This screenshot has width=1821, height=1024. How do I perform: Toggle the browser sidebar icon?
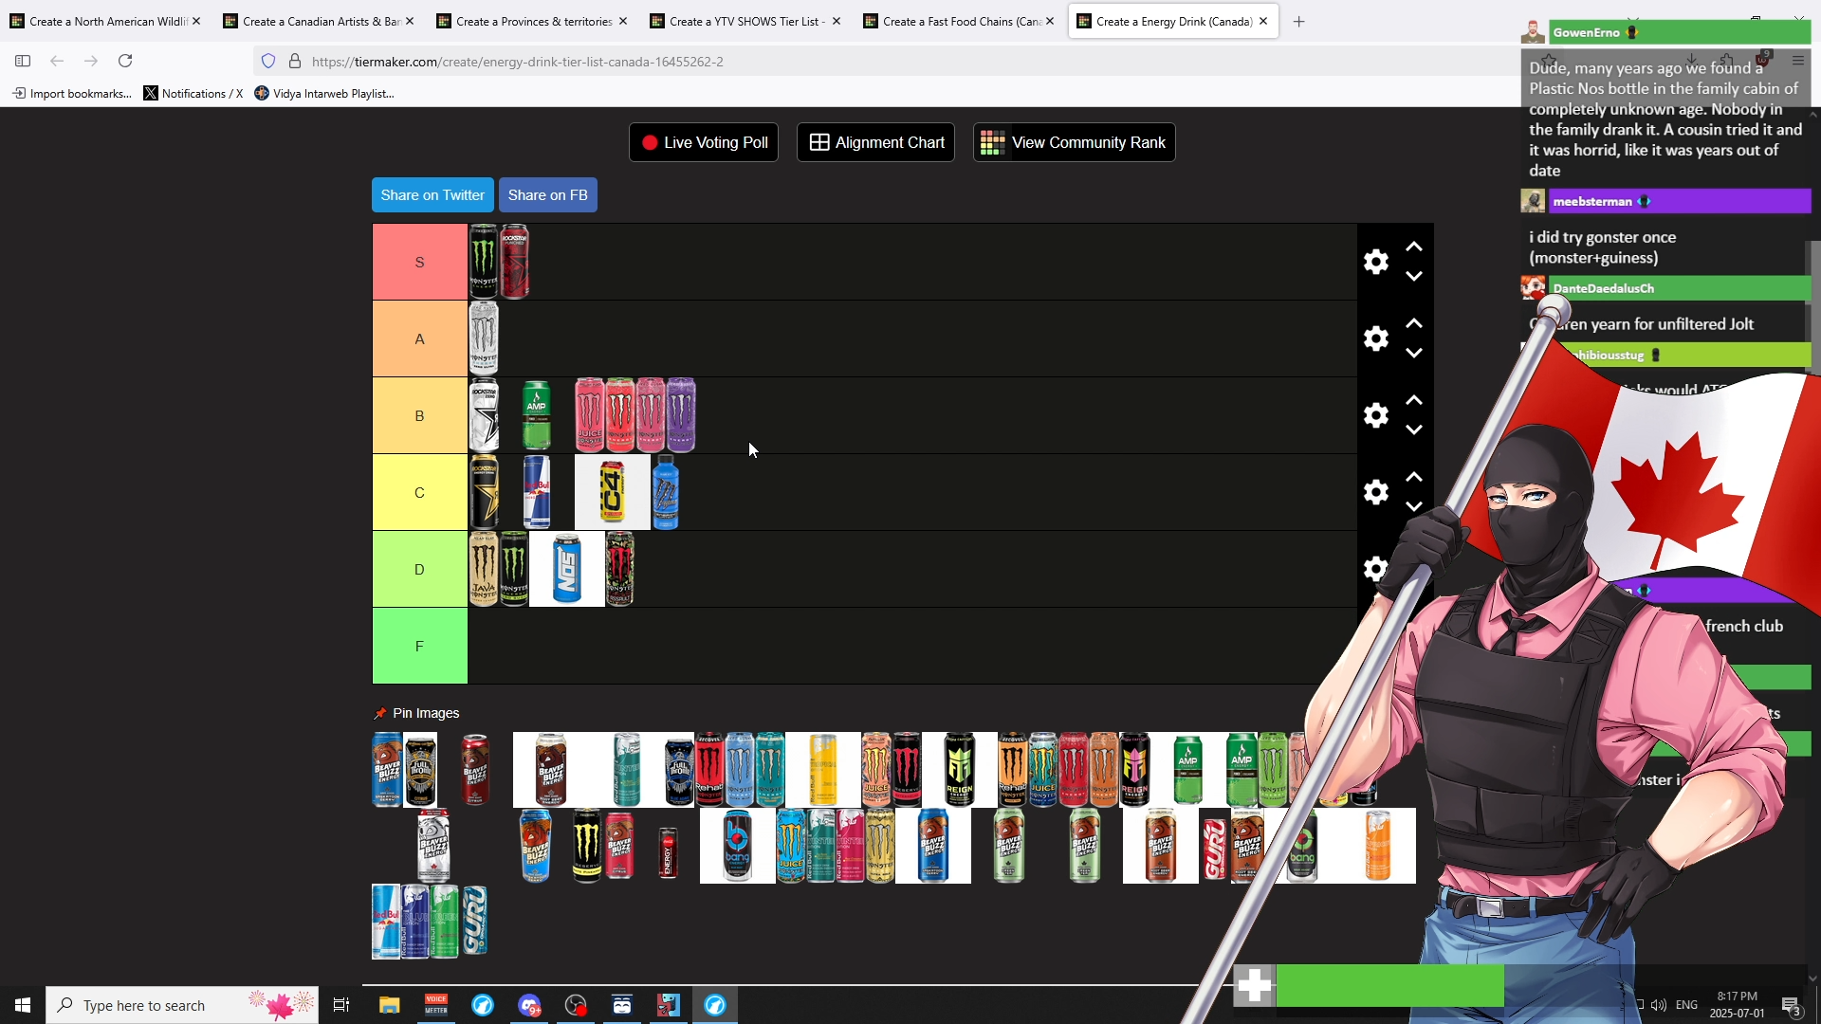pos(23,61)
